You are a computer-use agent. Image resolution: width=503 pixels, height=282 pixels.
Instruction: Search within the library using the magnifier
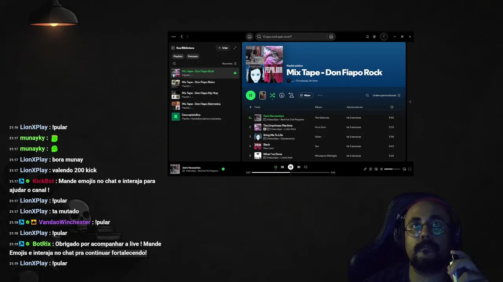pos(174,63)
